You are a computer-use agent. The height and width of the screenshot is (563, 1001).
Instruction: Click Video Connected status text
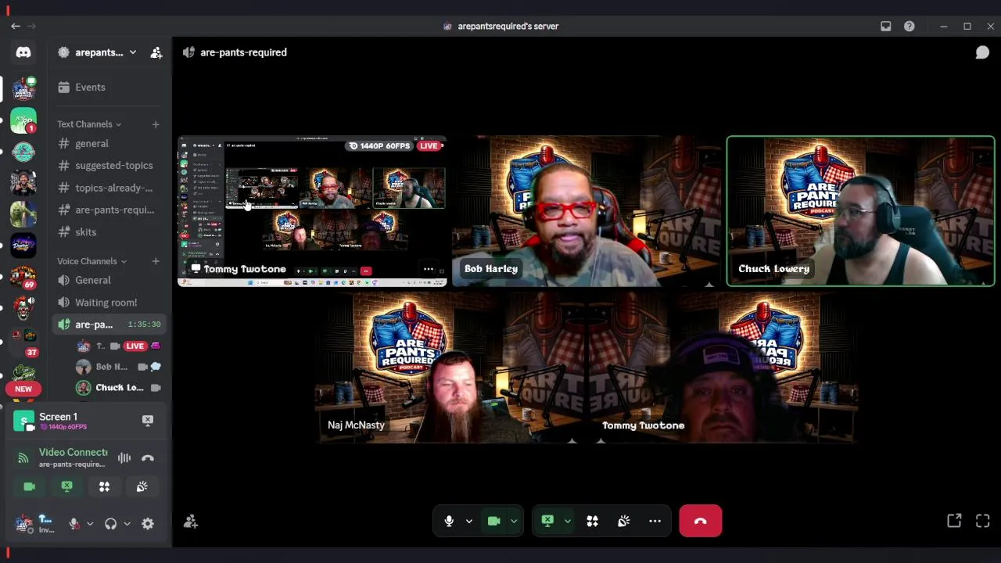(x=74, y=452)
